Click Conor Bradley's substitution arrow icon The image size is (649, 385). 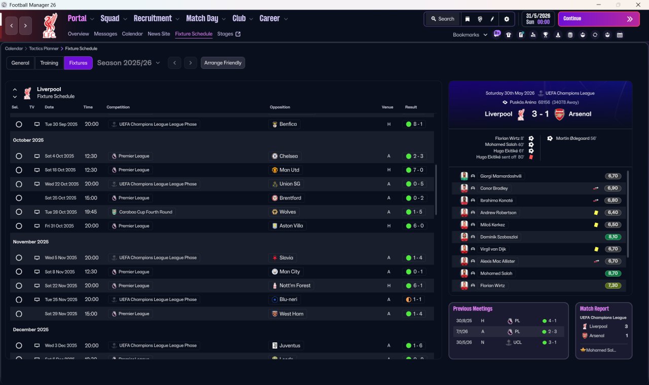pos(596,188)
